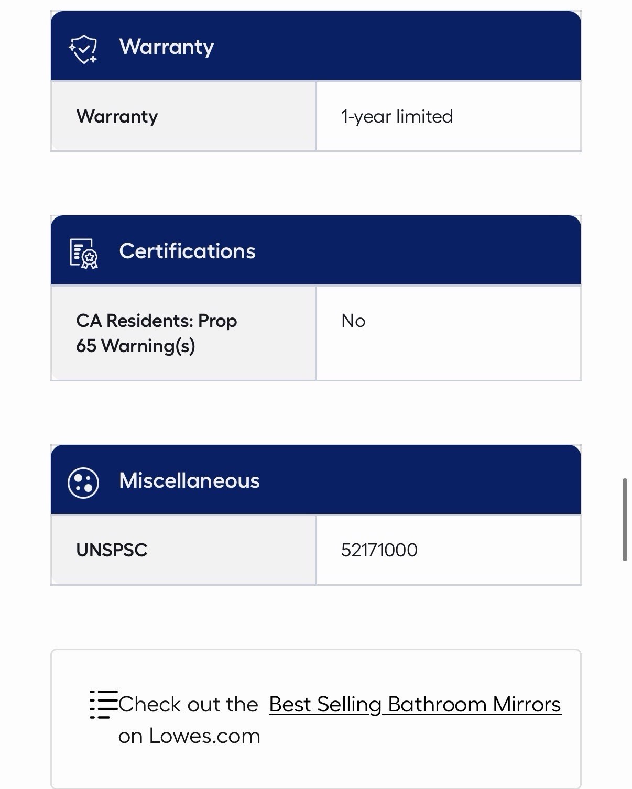
Task: Collapse the Miscellaneous section header
Action: tap(316, 480)
